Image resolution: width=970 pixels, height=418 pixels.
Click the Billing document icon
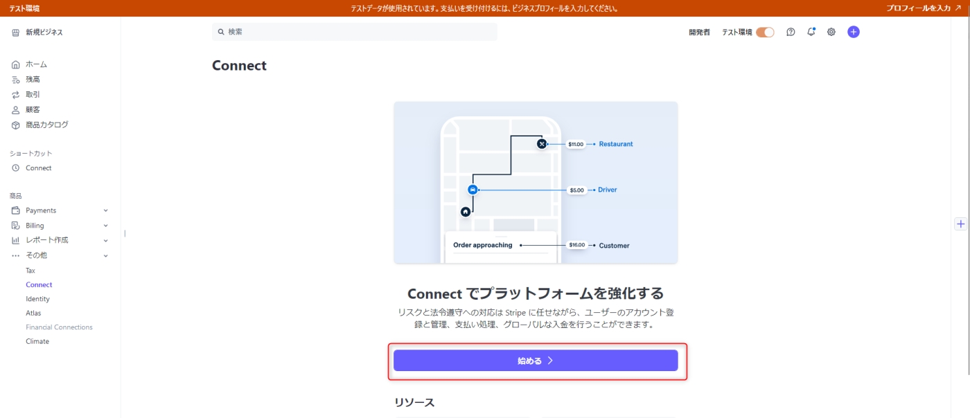pos(15,226)
